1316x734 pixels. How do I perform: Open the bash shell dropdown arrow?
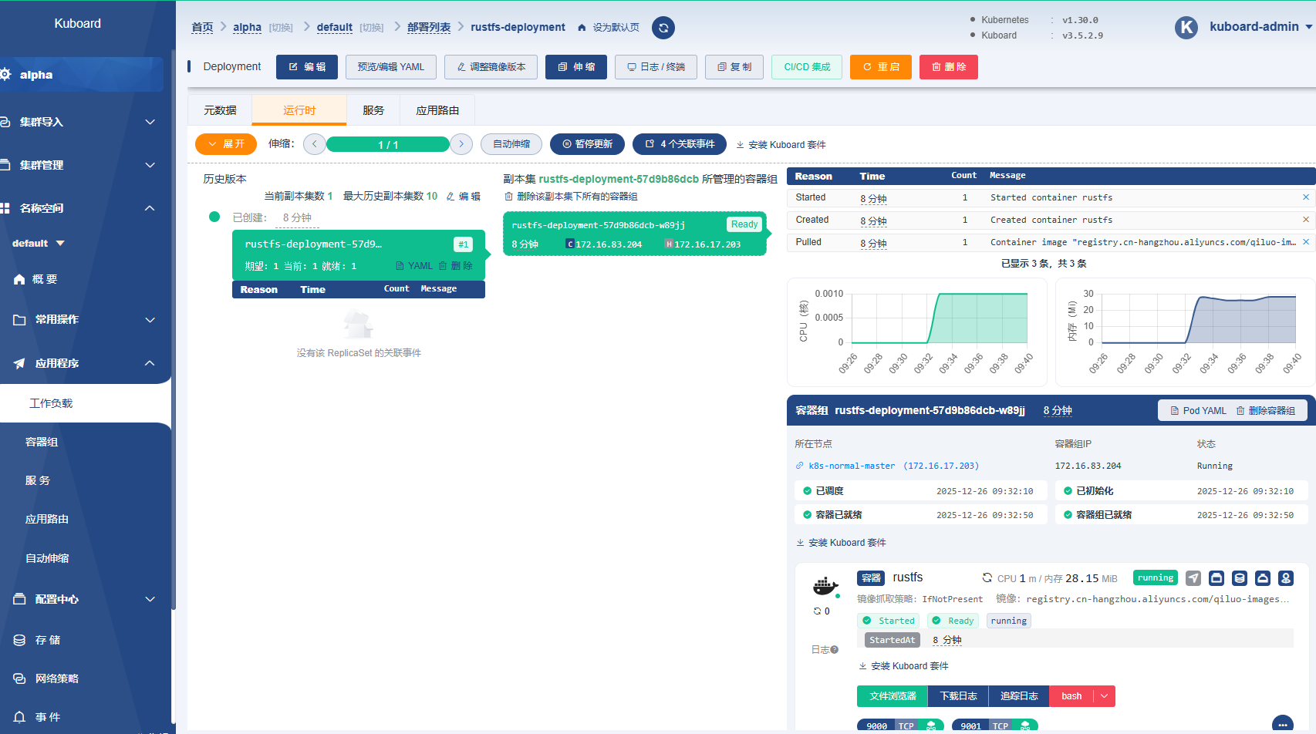coord(1105,696)
